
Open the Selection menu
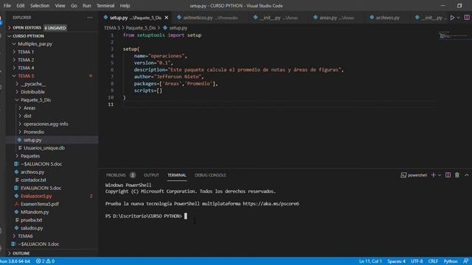(x=40, y=6)
